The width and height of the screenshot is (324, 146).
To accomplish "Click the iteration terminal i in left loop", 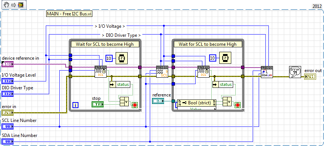I will click(x=75, y=105).
